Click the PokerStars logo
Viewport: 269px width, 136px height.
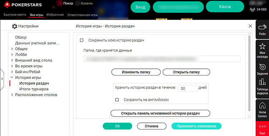coord(23,5)
